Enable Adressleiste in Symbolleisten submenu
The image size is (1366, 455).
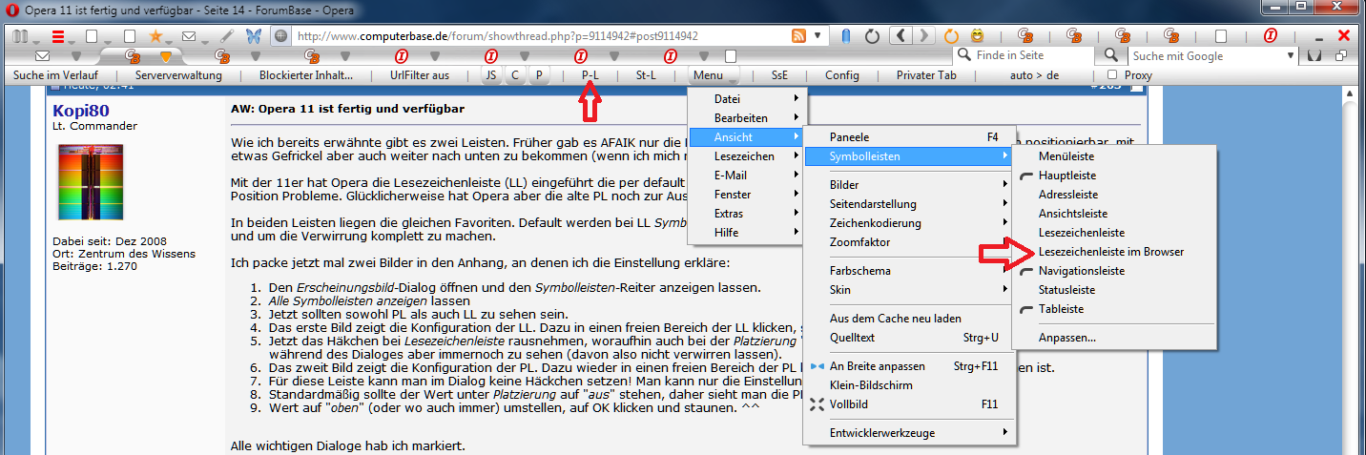(1113, 195)
